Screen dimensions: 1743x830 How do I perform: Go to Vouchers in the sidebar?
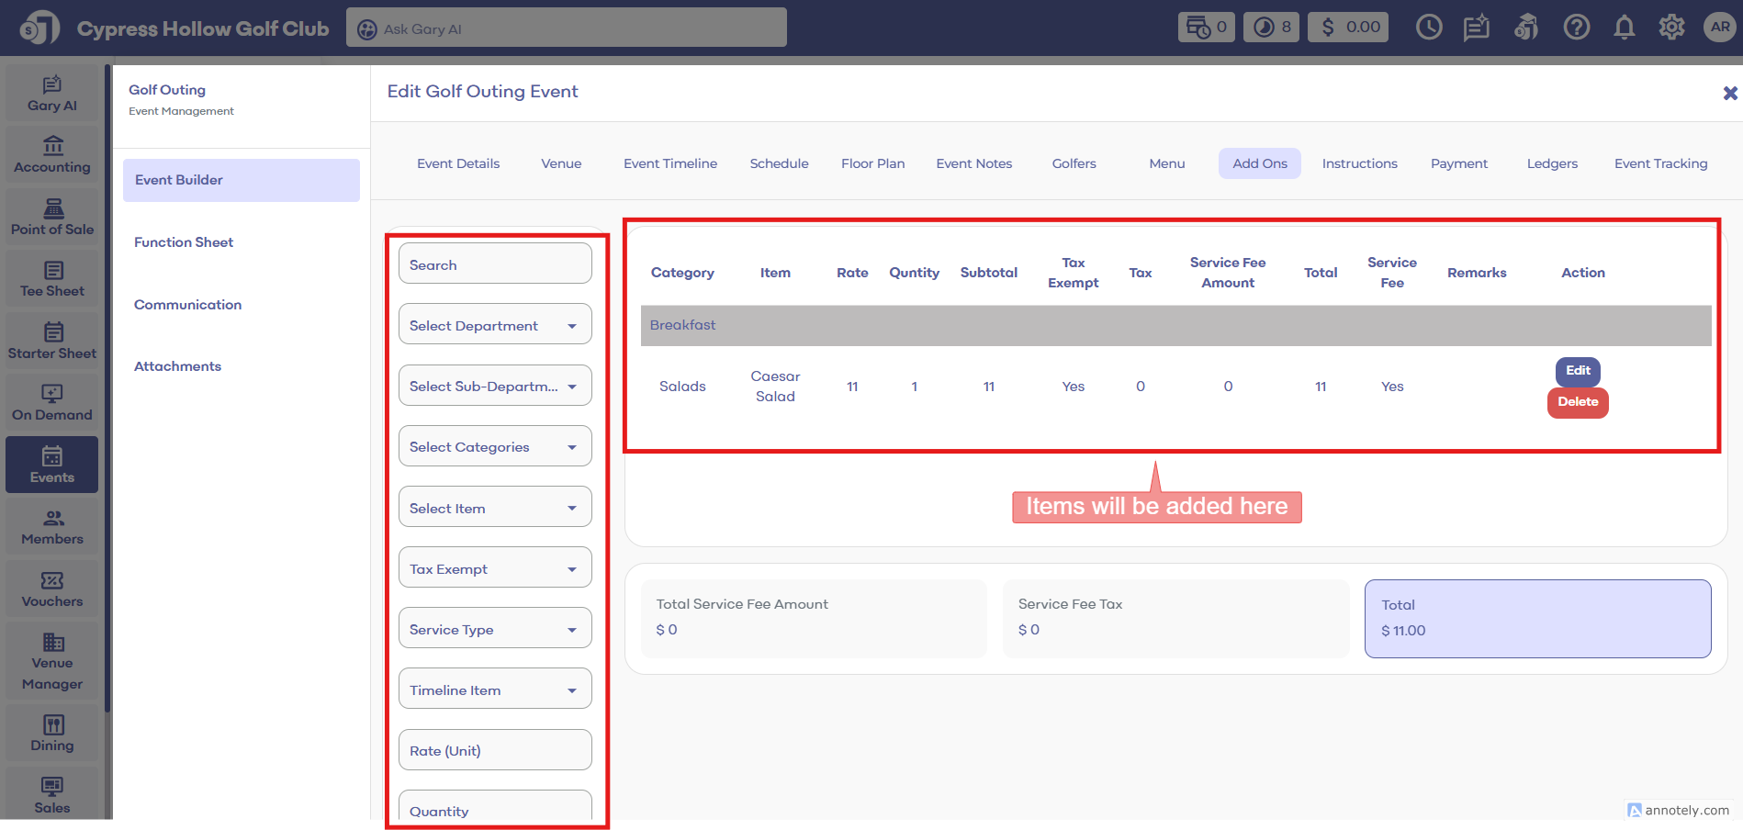(x=52, y=589)
